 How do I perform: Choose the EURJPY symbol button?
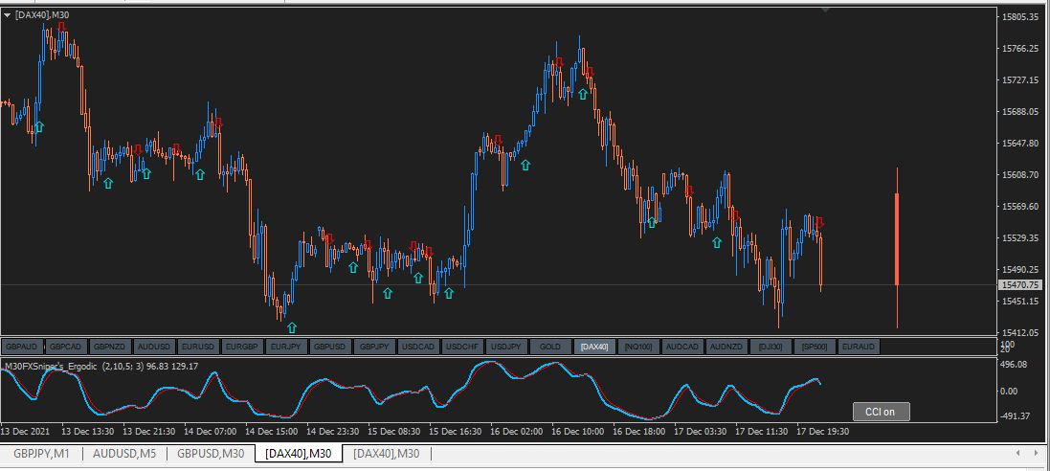click(x=286, y=347)
